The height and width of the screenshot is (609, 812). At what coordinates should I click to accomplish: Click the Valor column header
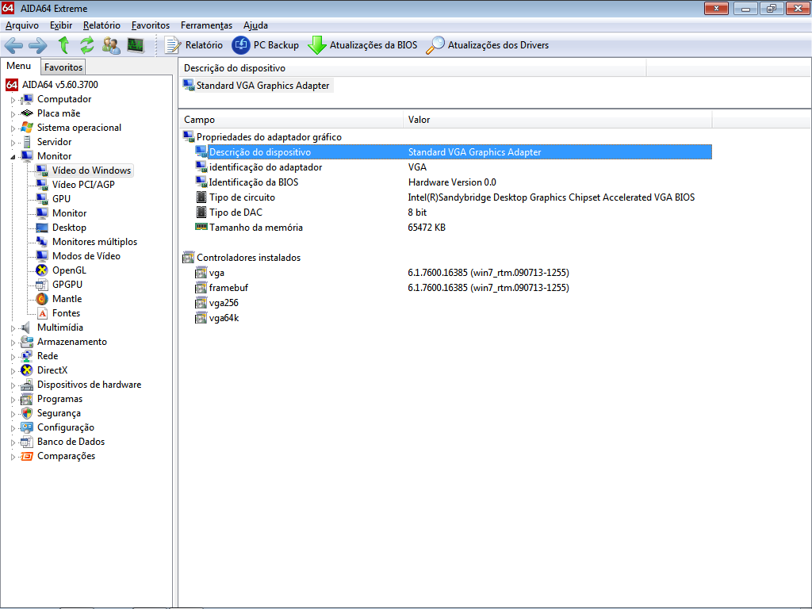point(557,120)
